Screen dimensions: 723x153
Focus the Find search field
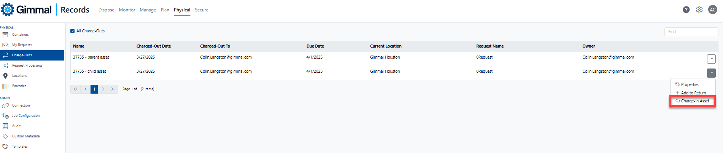click(691, 32)
